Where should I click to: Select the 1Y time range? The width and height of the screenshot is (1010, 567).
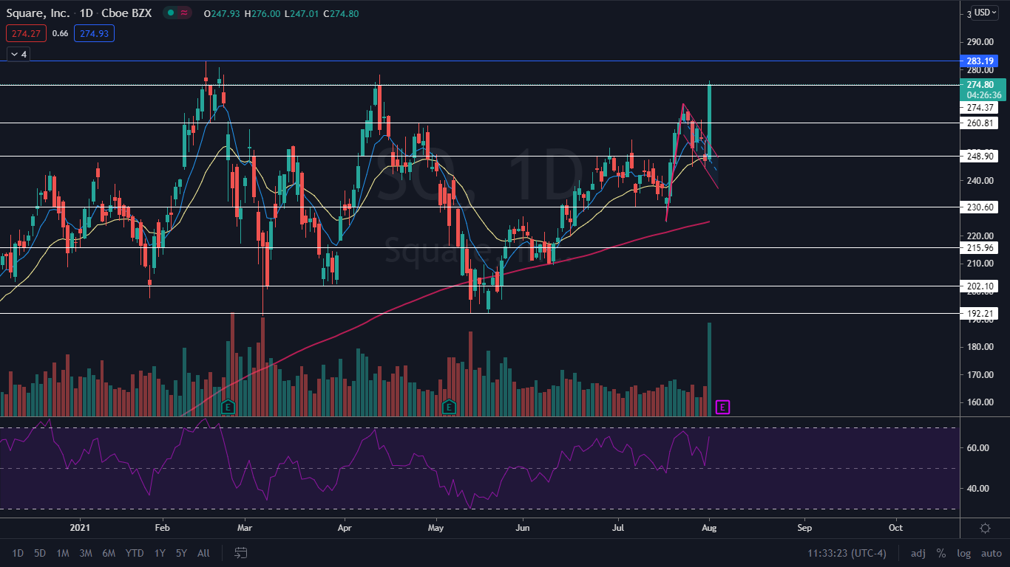[160, 553]
